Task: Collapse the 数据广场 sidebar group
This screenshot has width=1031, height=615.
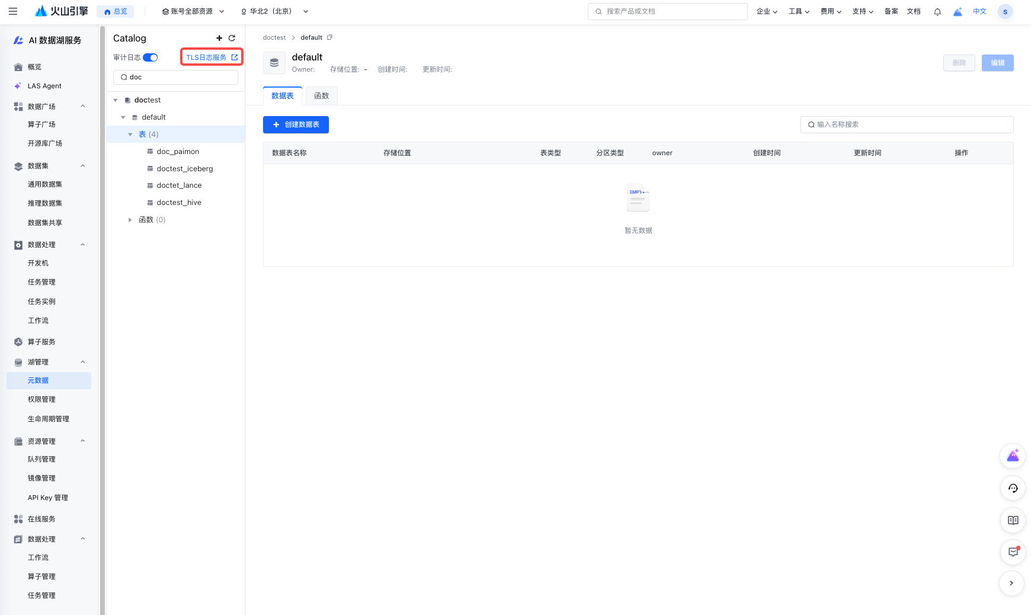Action: [83, 107]
